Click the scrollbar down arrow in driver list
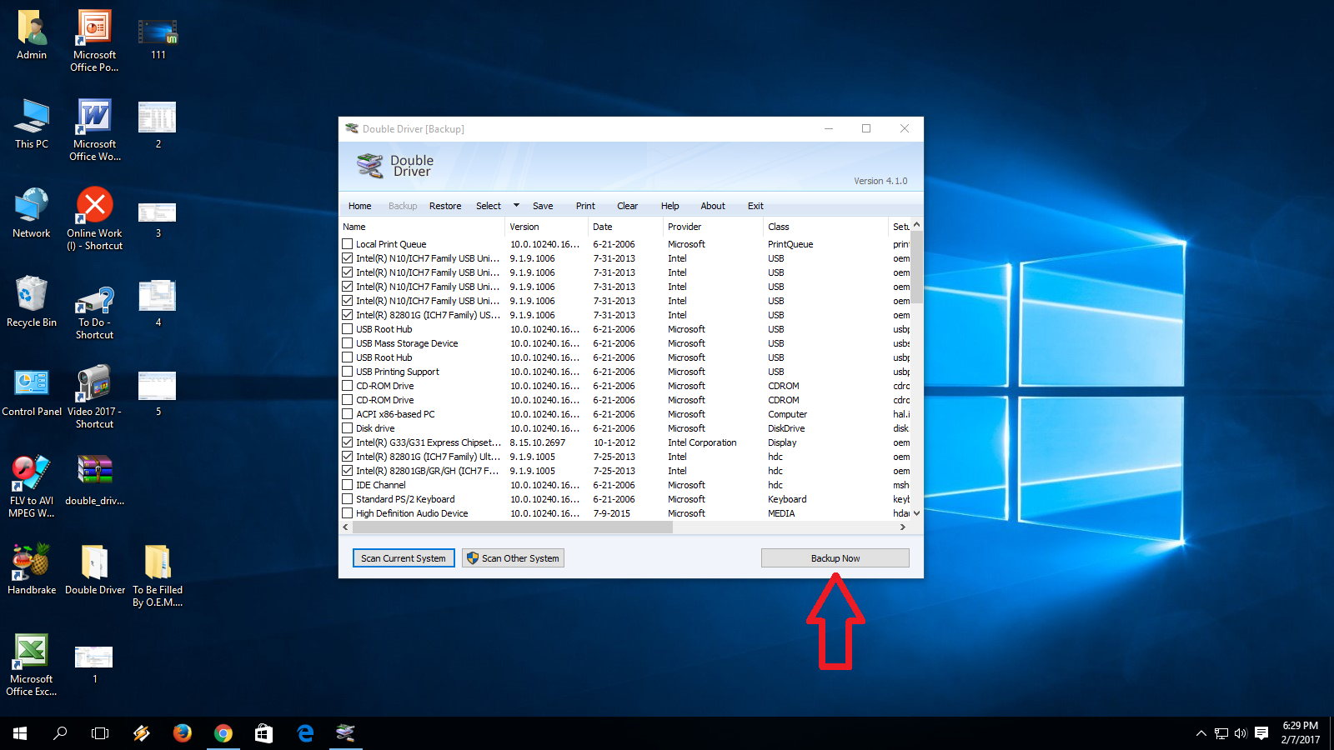The image size is (1334, 750). [x=915, y=513]
